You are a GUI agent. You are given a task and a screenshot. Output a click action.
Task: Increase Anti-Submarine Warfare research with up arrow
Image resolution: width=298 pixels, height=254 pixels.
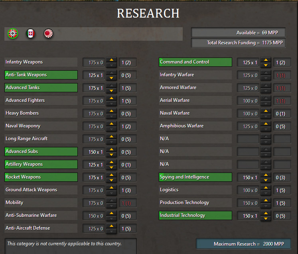pos(112,213)
